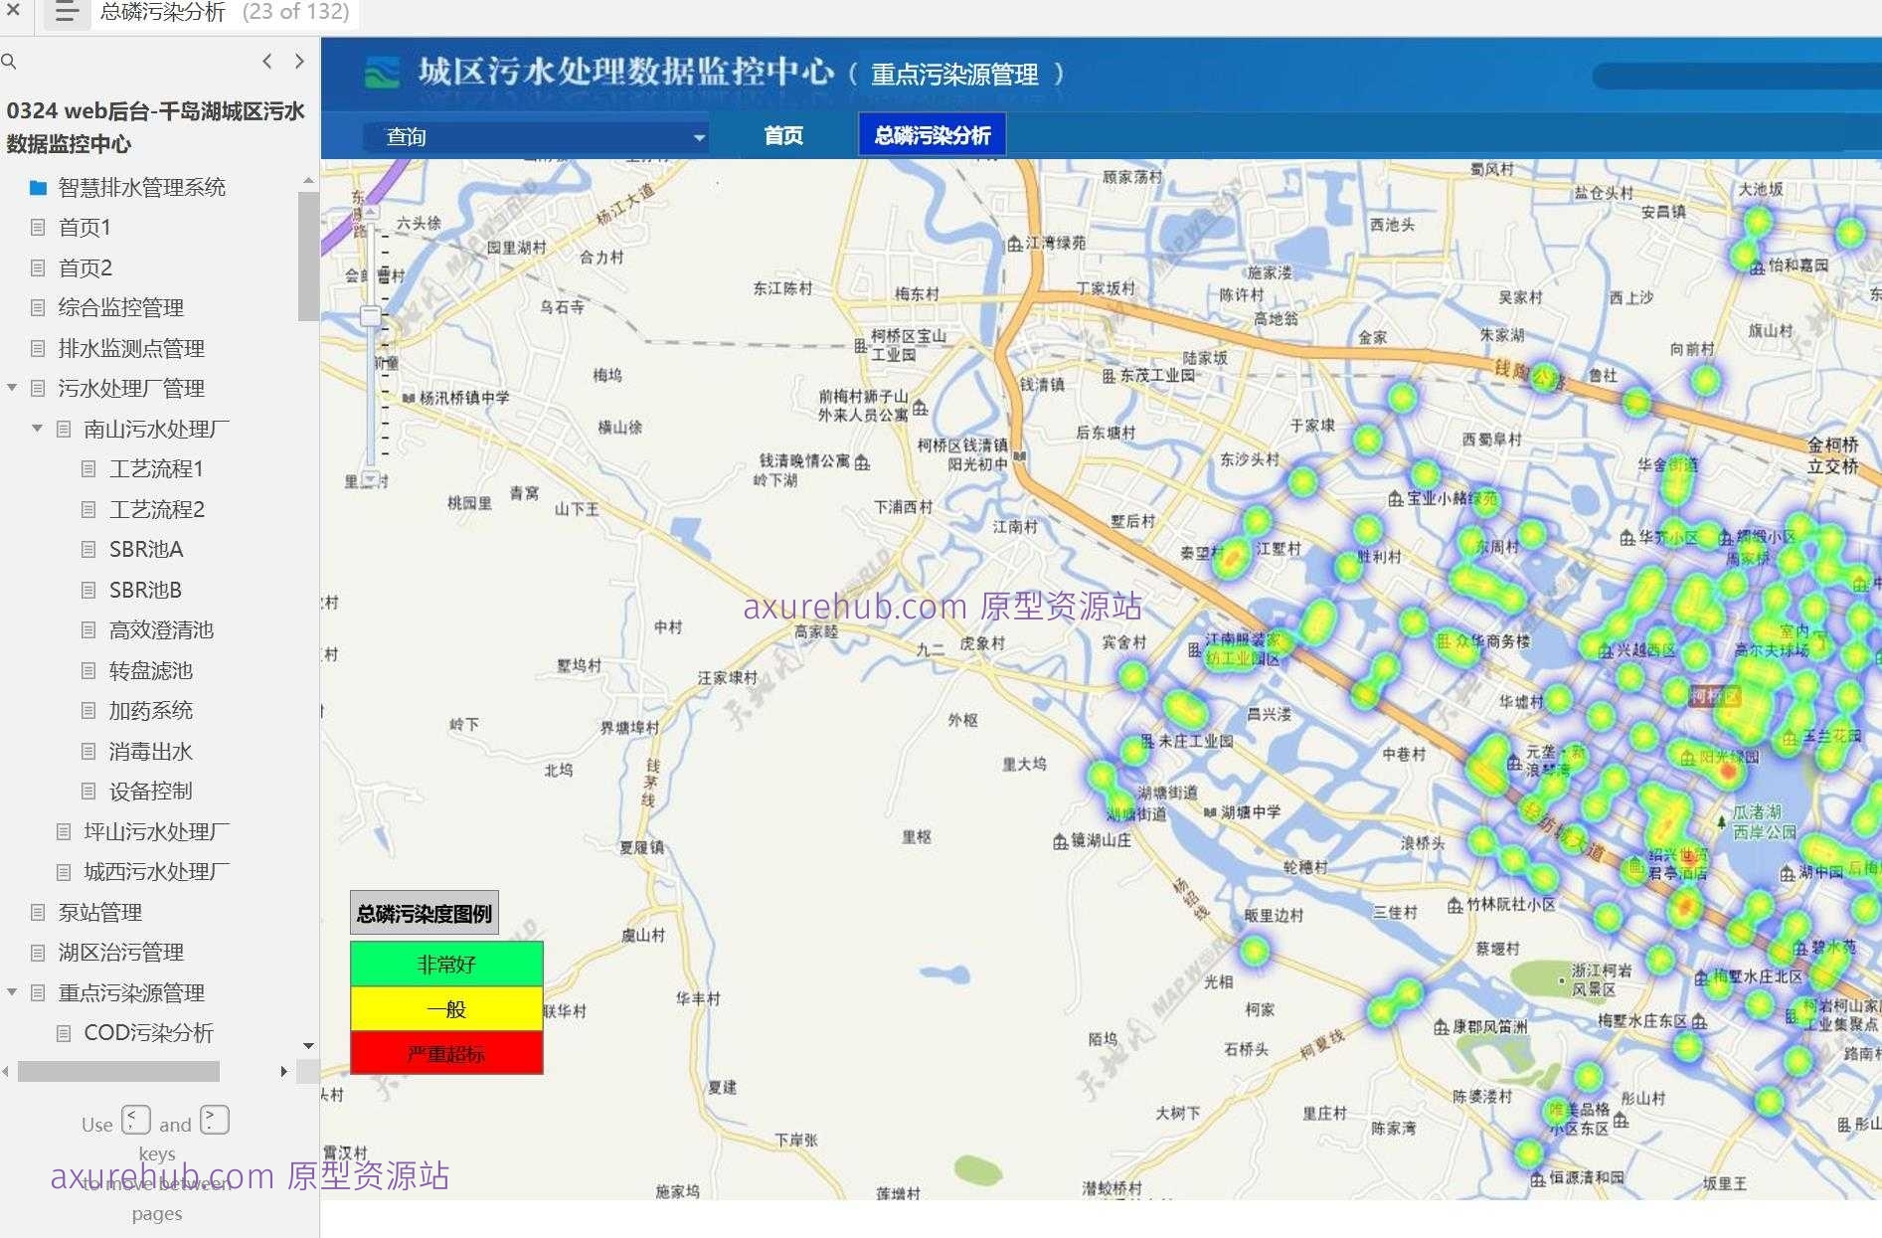Screen dimensions: 1882x1238
Task: Open 加药系统 page
Action: (151, 710)
